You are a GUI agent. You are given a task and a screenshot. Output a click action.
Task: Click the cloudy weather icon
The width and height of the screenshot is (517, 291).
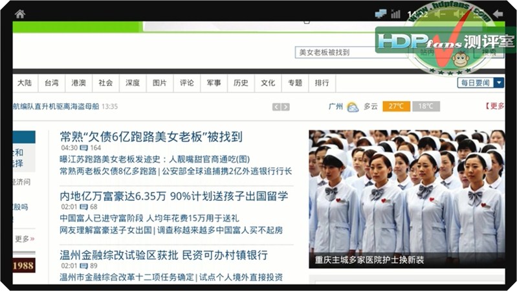point(353,107)
